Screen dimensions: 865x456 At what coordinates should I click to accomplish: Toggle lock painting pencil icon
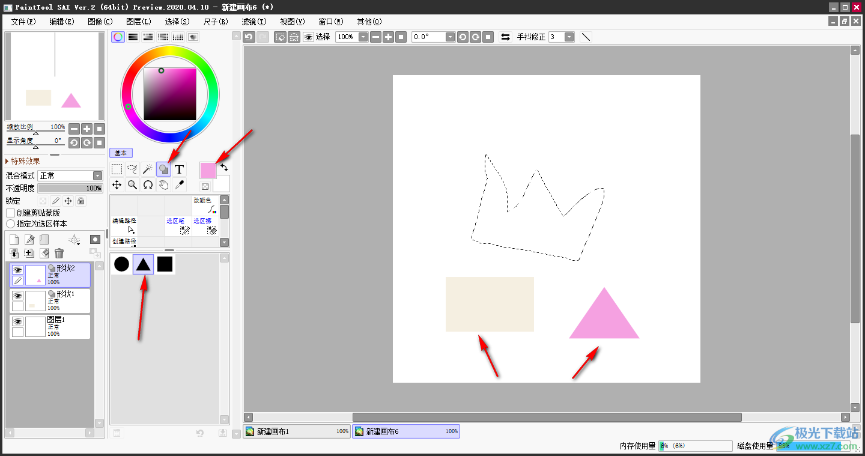tap(55, 201)
